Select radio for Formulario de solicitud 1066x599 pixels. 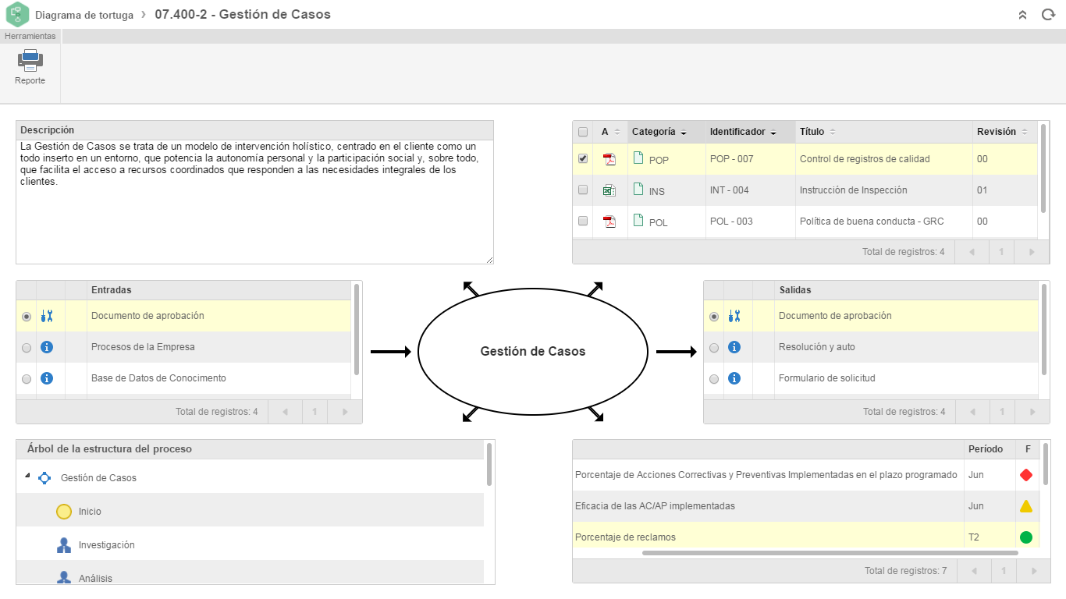point(714,379)
